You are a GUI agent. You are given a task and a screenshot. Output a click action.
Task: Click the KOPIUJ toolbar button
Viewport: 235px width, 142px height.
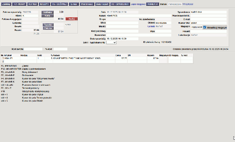click(x=33, y=4)
